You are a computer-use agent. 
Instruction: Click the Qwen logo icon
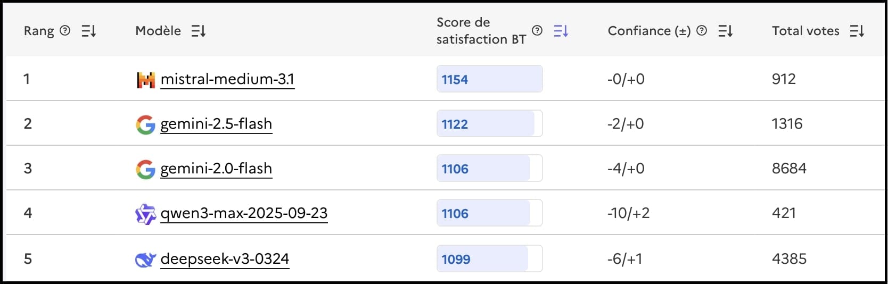pos(145,214)
